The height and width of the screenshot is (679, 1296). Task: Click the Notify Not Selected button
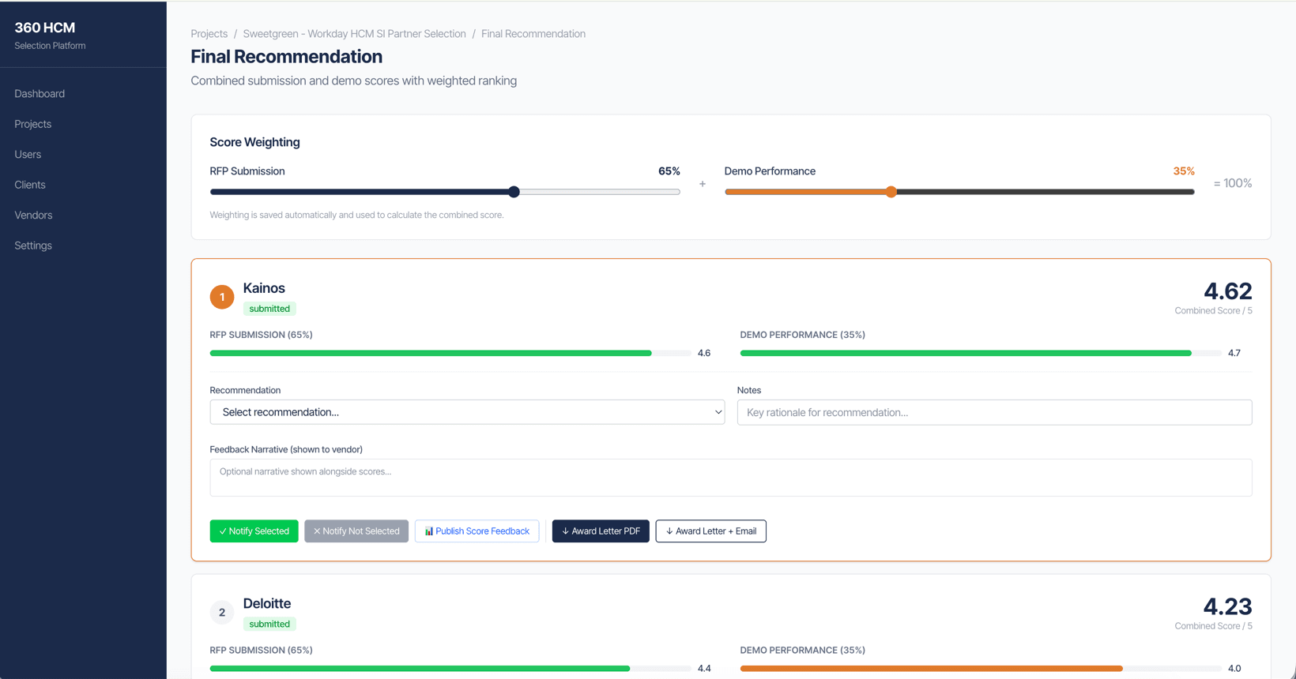pyautogui.click(x=356, y=531)
